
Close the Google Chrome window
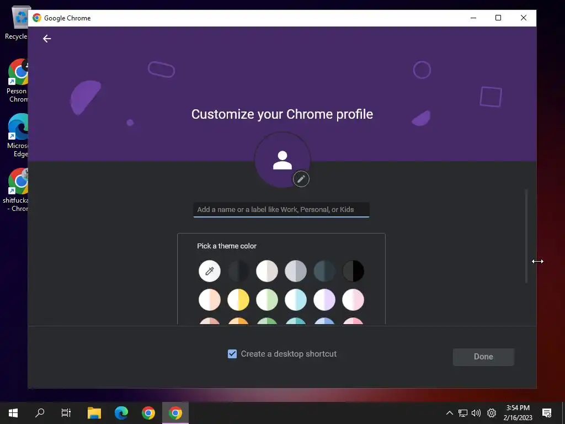[x=524, y=18]
